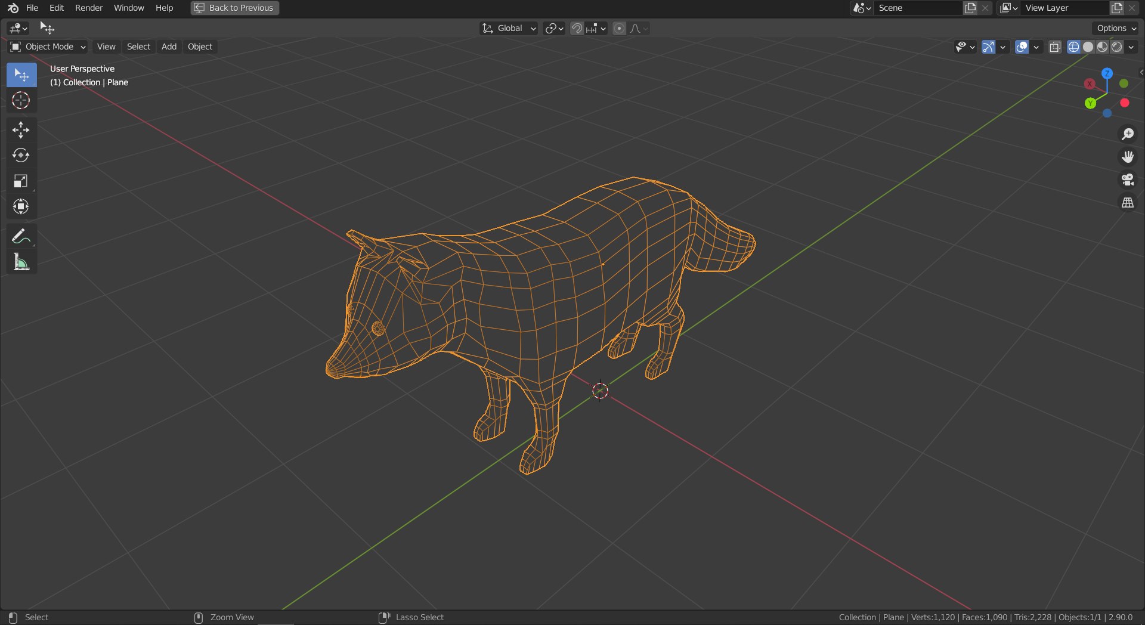Click the zoom magnifier viewport icon
The height and width of the screenshot is (625, 1145).
coord(1127,134)
